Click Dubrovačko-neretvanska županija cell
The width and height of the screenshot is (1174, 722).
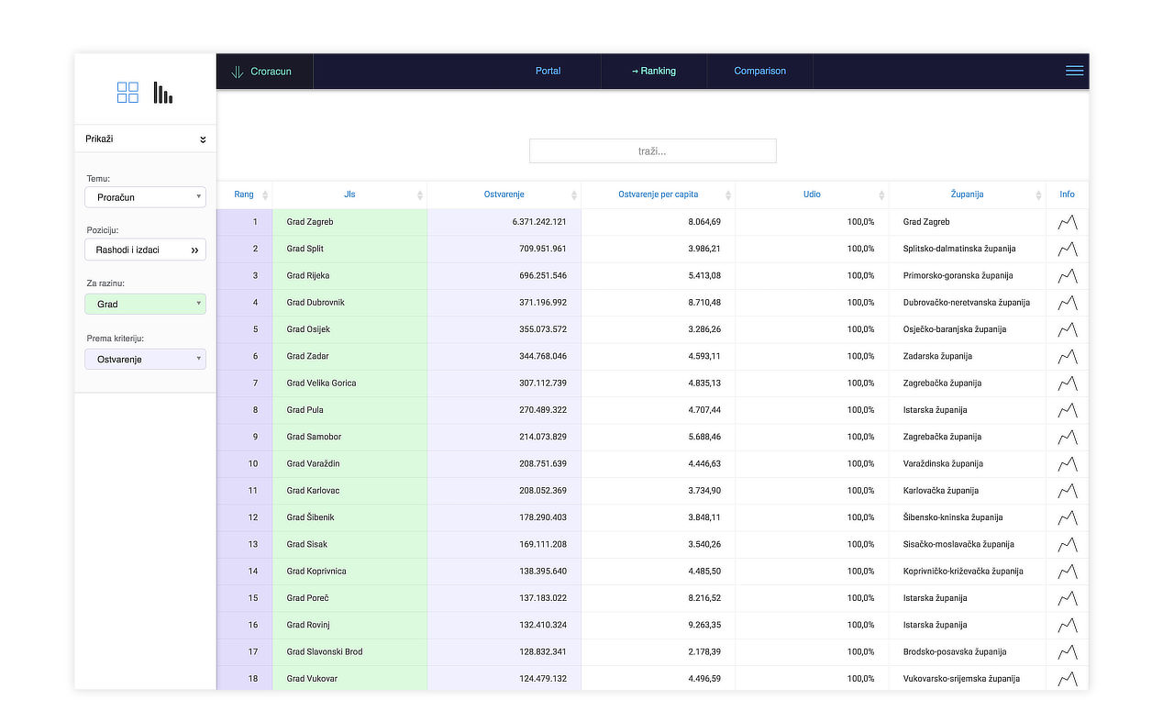(x=967, y=303)
